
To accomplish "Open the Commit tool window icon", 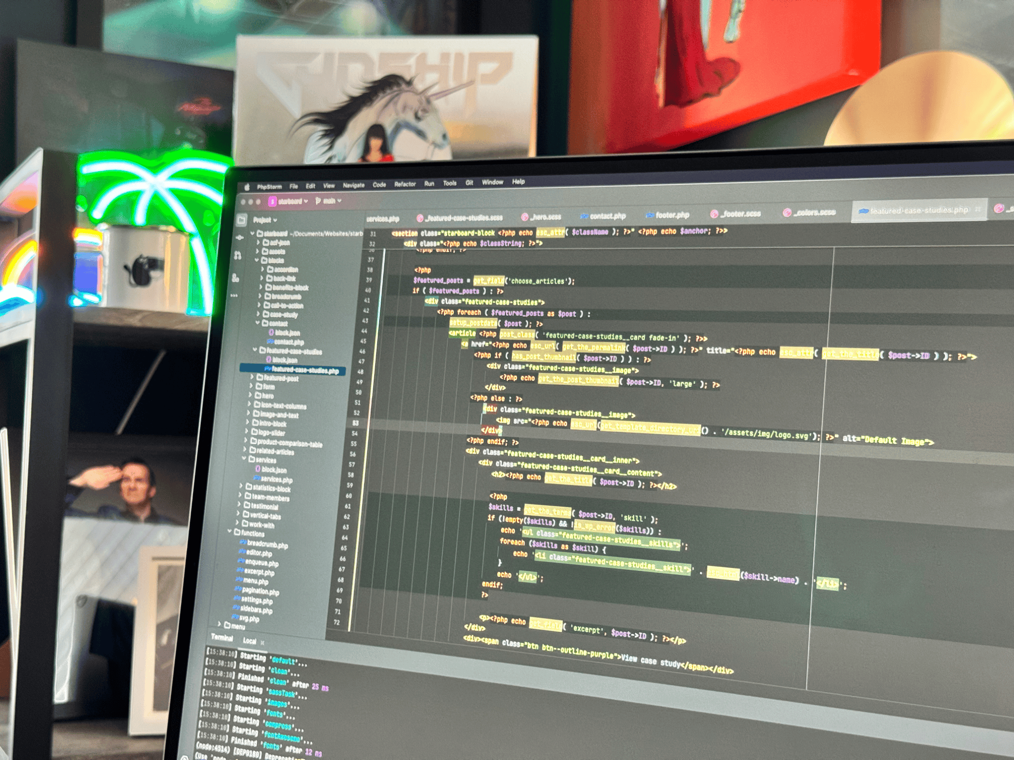I will coord(240,238).
